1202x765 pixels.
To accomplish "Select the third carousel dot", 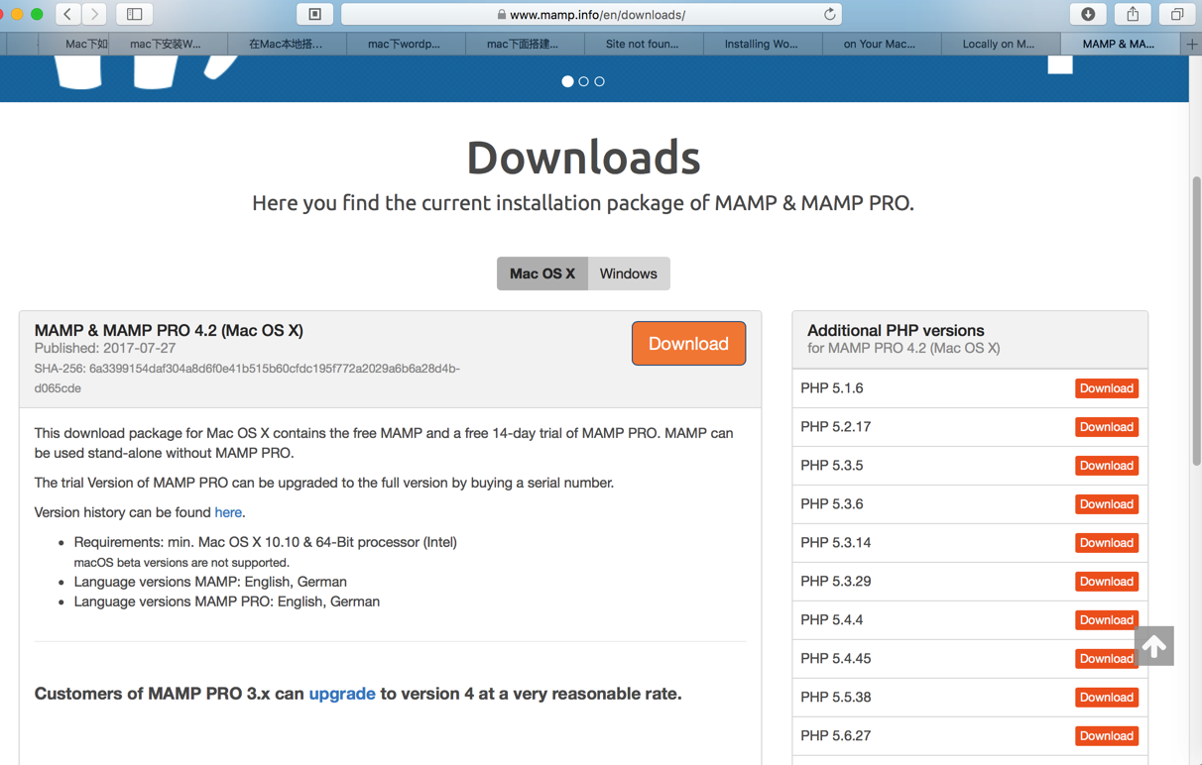I will [x=599, y=81].
